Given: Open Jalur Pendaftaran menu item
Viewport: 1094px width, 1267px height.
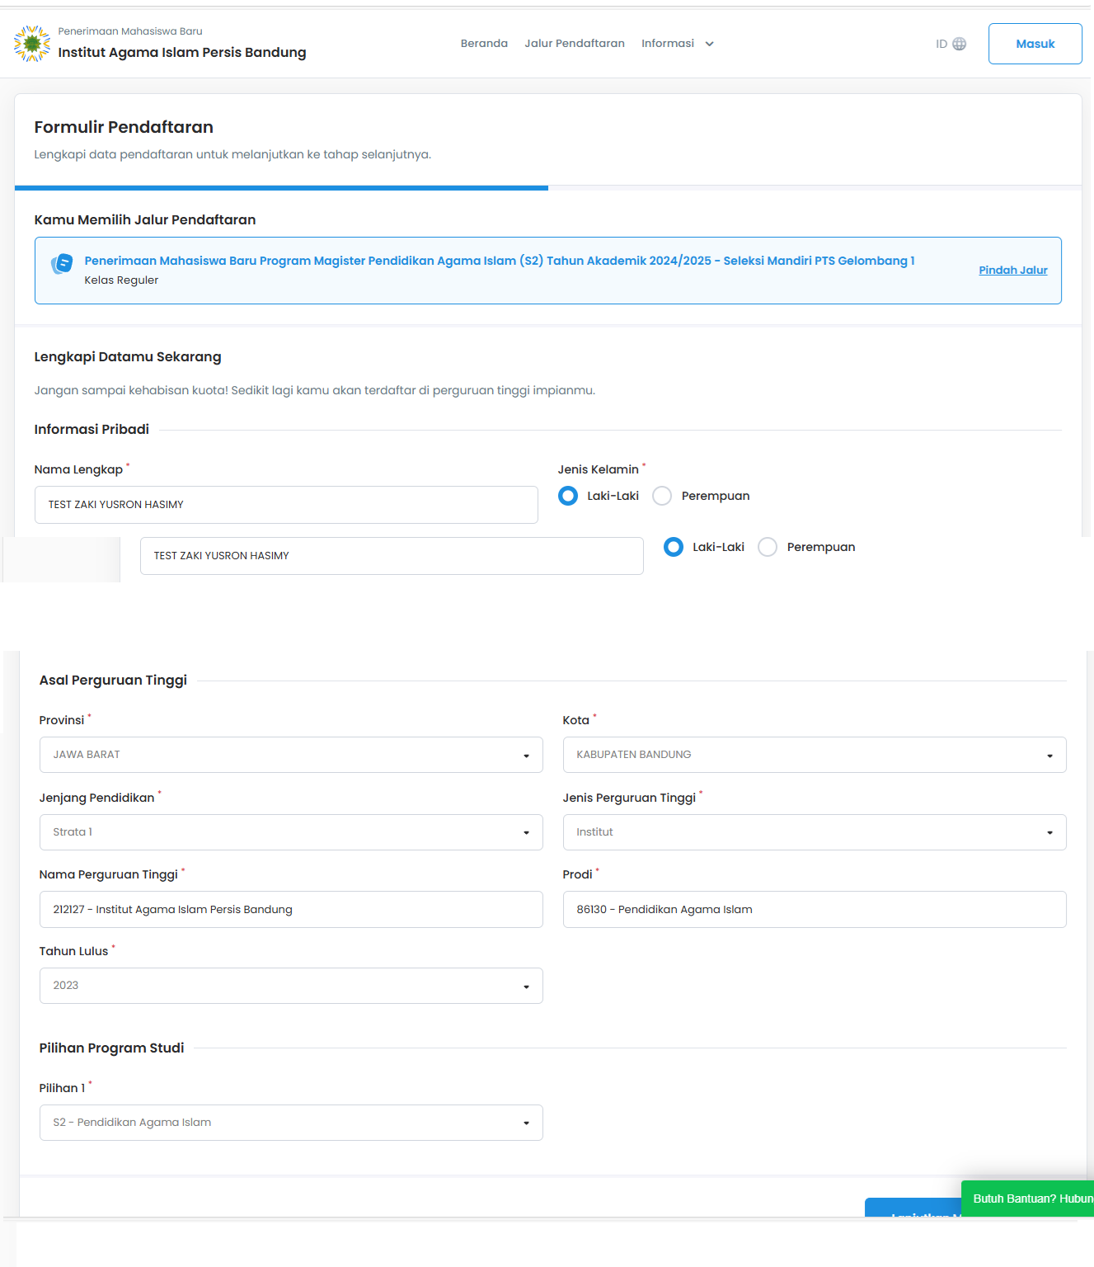Looking at the screenshot, I should coord(575,44).
